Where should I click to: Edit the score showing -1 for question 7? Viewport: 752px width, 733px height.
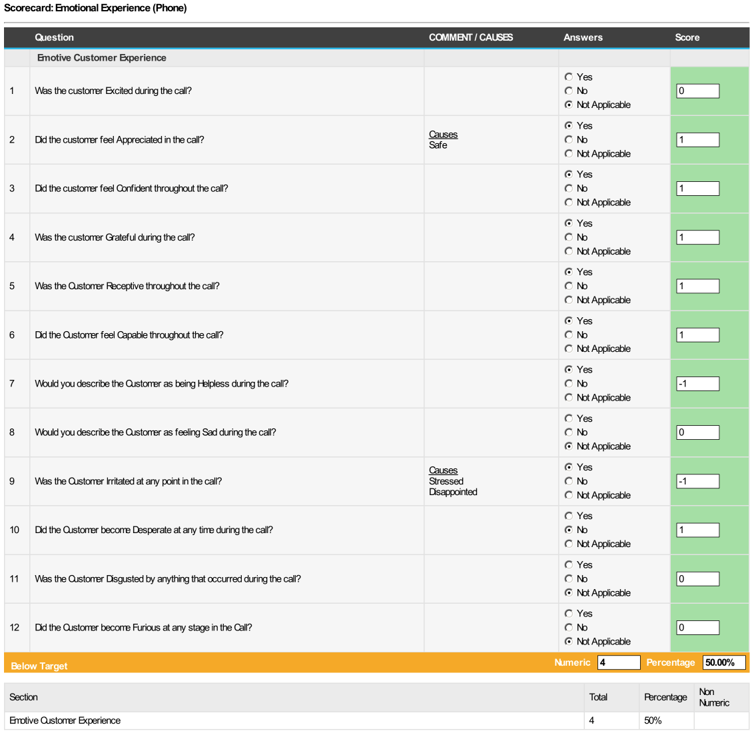(697, 383)
